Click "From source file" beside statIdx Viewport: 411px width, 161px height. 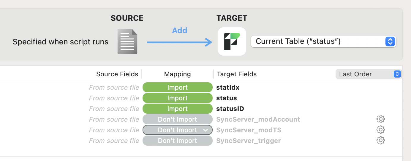(x=114, y=88)
